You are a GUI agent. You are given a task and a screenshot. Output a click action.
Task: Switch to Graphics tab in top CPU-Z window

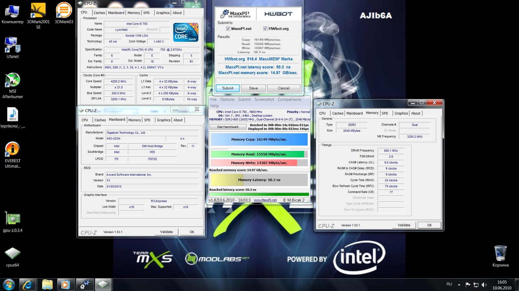coord(163,13)
